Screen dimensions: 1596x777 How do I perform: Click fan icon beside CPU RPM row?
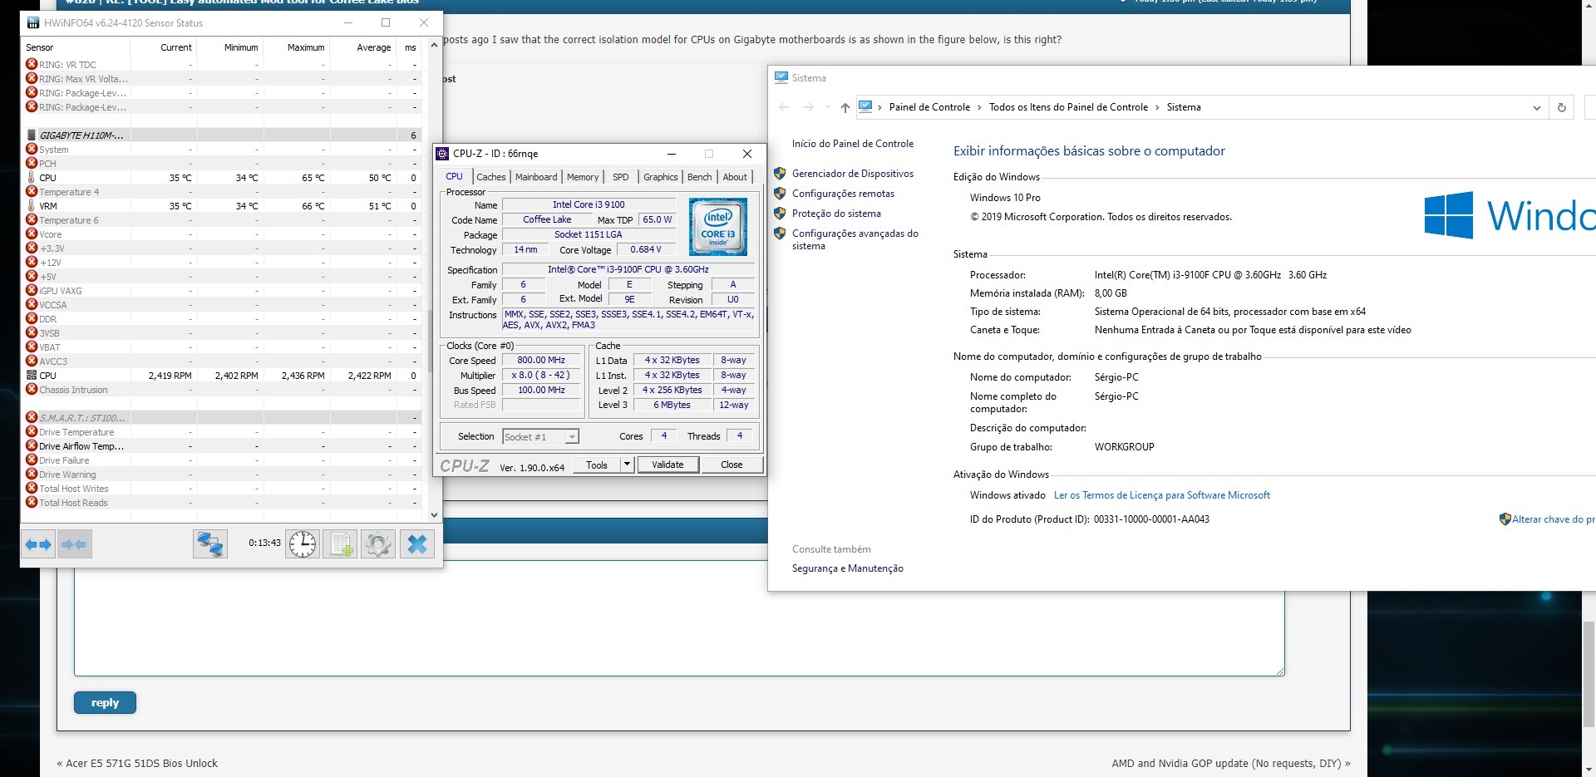pos(32,376)
